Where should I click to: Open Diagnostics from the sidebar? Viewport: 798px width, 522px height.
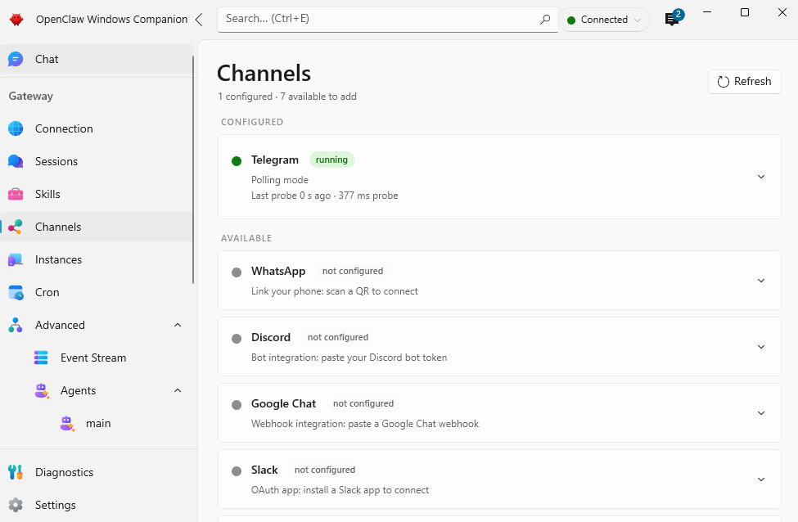[97, 472]
